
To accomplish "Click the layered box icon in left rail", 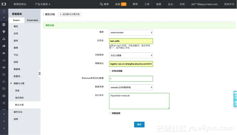I will click(4, 67).
